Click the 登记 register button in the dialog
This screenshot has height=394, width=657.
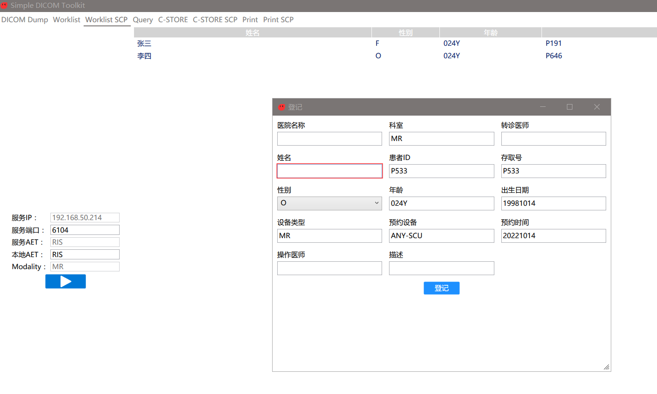[x=441, y=288]
